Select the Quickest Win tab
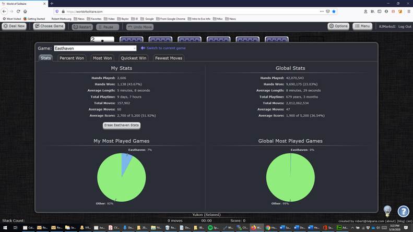Viewport: 413px width, 232px height. coord(134,58)
